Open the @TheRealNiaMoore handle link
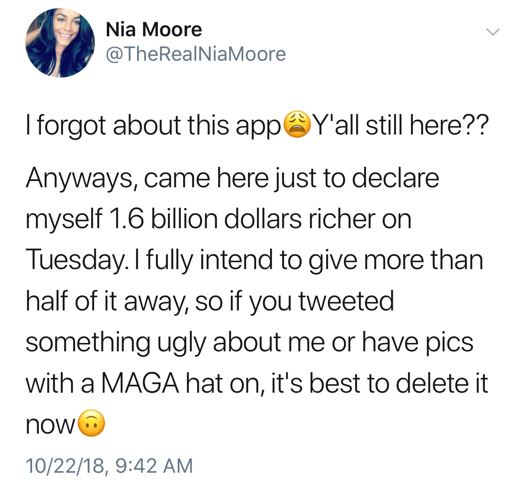 196,54
